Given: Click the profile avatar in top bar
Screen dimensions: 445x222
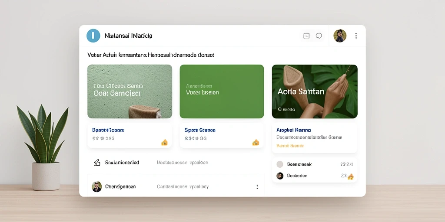Looking at the screenshot, I should [x=340, y=36].
